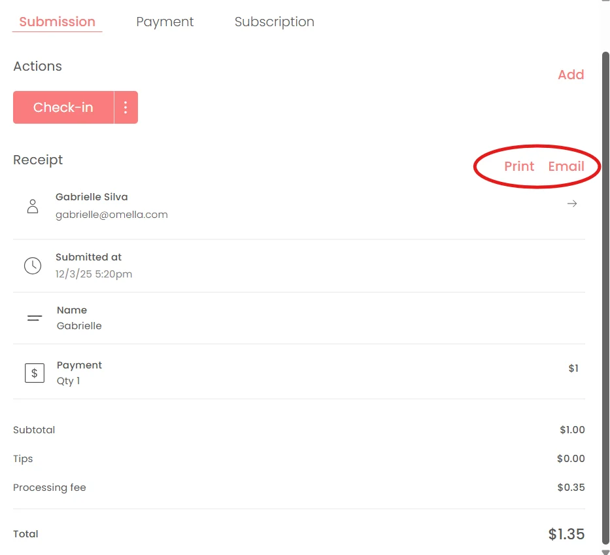Click the $1.35 total amount
Image resolution: width=610 pixels, height=555 pixels.
(566, 534)
